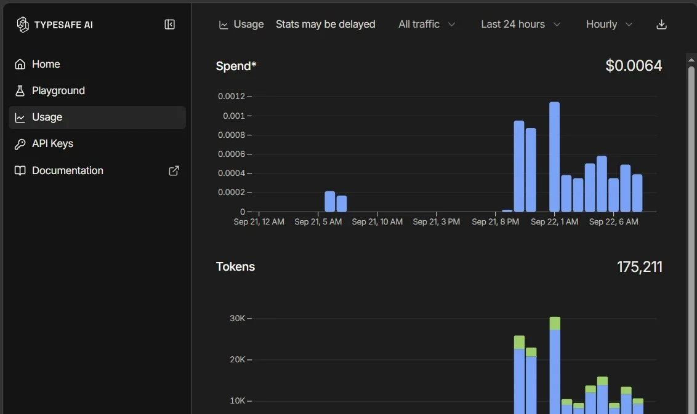Click the Playground flask icon
697x414 pixels.
[20, 90]
